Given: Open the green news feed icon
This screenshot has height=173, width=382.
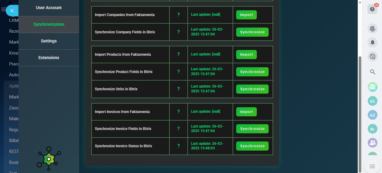Looking at the screenshot, I should point(373,87).
